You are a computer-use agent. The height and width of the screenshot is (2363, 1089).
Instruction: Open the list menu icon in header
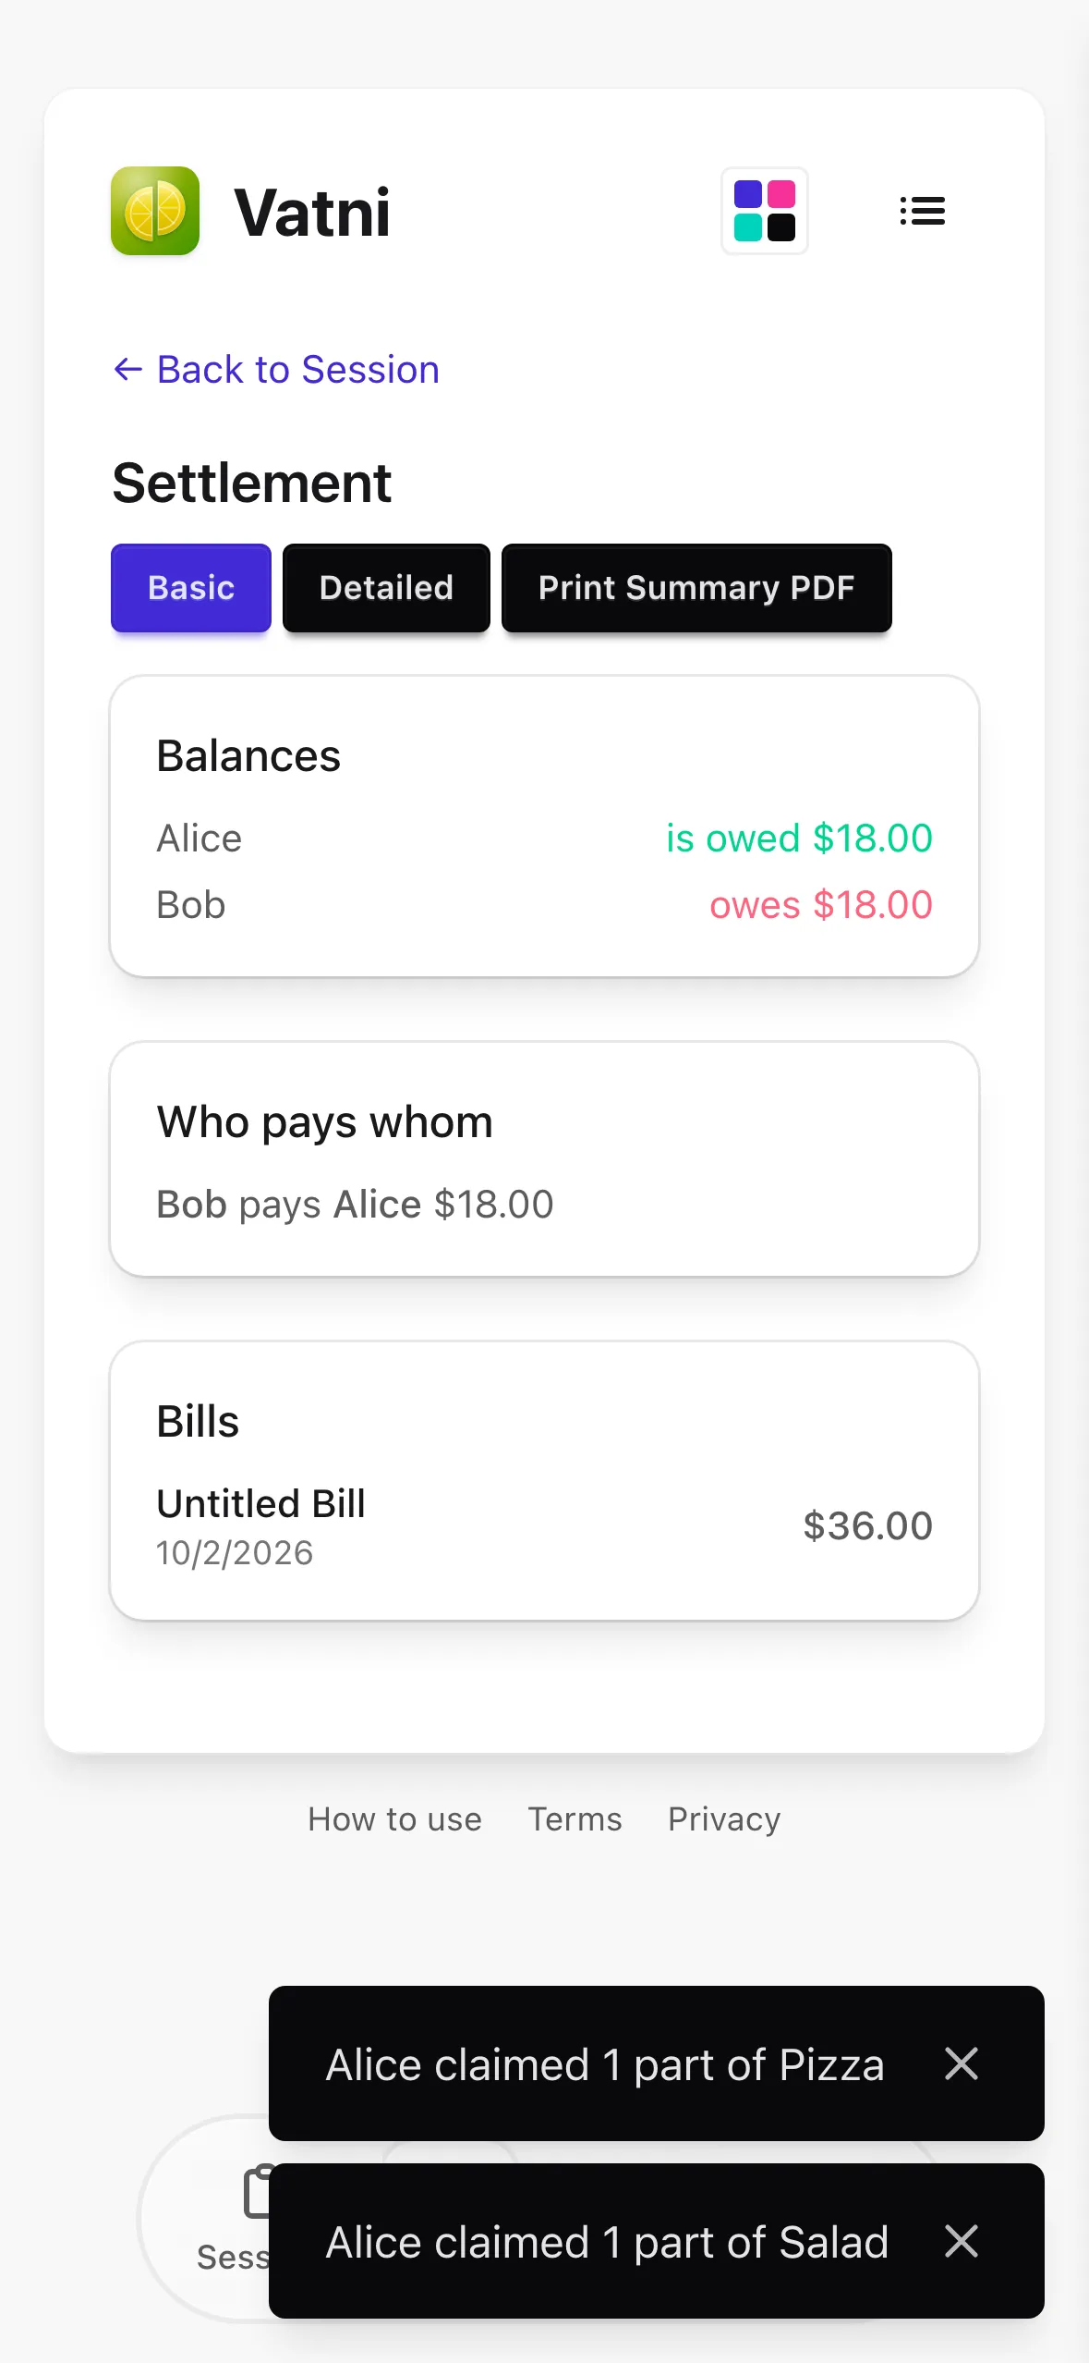tap(922, 211)
